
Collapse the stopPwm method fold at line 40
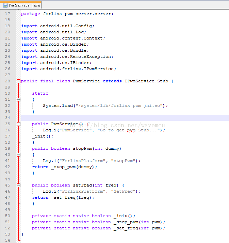(x=18, y=155)
